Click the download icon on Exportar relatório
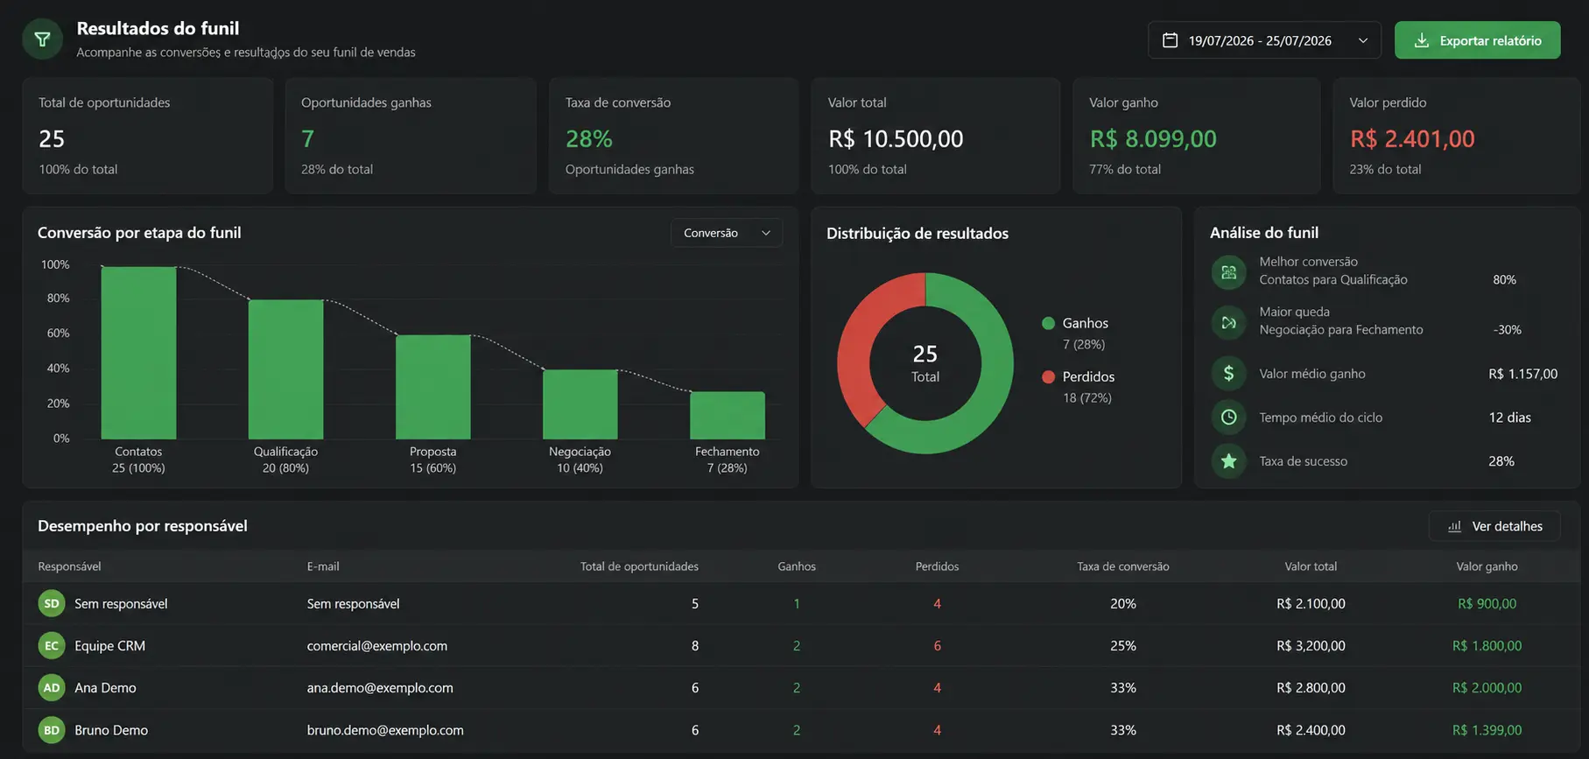This screenshot has width=1589, height=759. coord(1422,40)
